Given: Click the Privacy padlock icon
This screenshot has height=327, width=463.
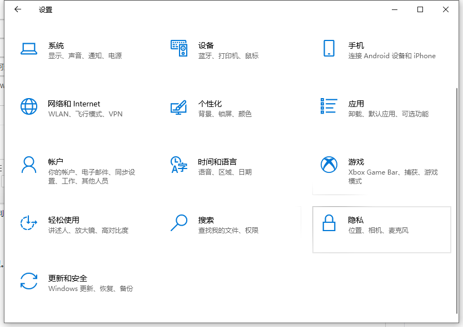Looking at the screenshot, I should pyautogui.click(x=328, y=223).
